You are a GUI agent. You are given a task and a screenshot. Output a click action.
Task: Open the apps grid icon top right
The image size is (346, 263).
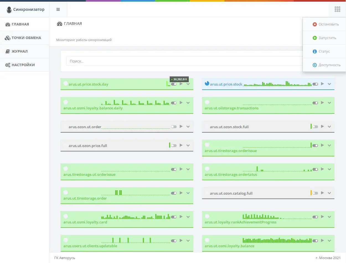point(337,9)
